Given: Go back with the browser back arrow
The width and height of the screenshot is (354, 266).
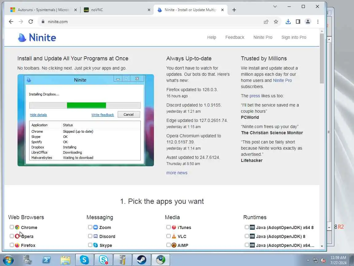Looking at the screenshot, I should pos(11,22).
